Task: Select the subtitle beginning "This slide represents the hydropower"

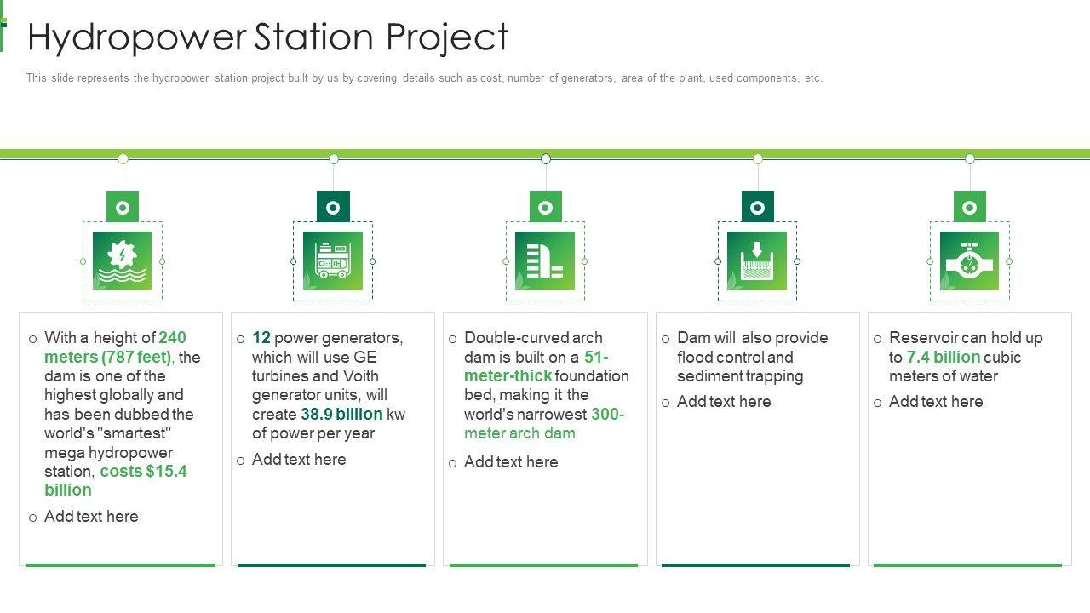Action: tap(424, 78)
